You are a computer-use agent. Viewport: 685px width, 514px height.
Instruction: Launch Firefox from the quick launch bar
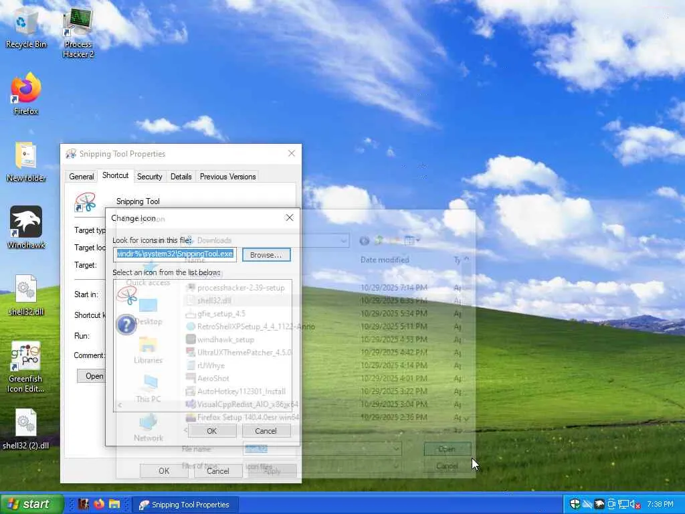pos(99,504)
